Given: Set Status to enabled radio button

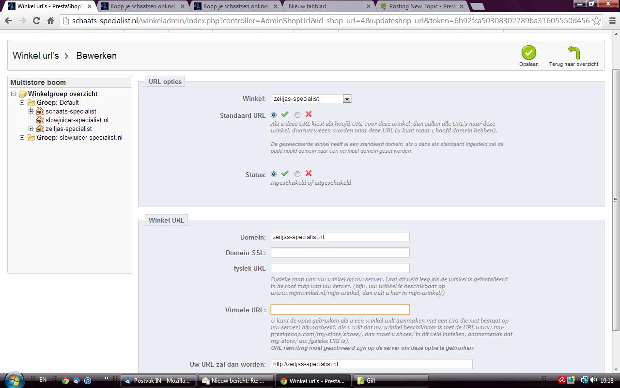Looking at the screenshot, I should pyautogui.click(x=274, y=174).
